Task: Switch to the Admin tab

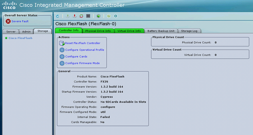Action: (x=26, y=31)
